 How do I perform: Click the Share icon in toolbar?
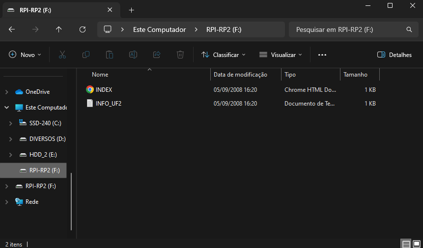[157, 55]
